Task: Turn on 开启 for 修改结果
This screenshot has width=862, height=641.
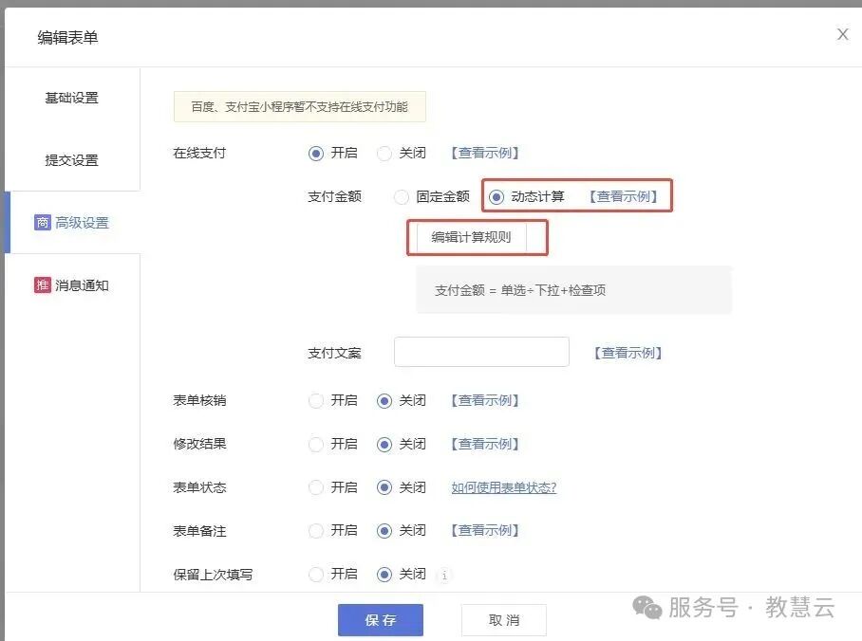Action: (x=316, y=444)
